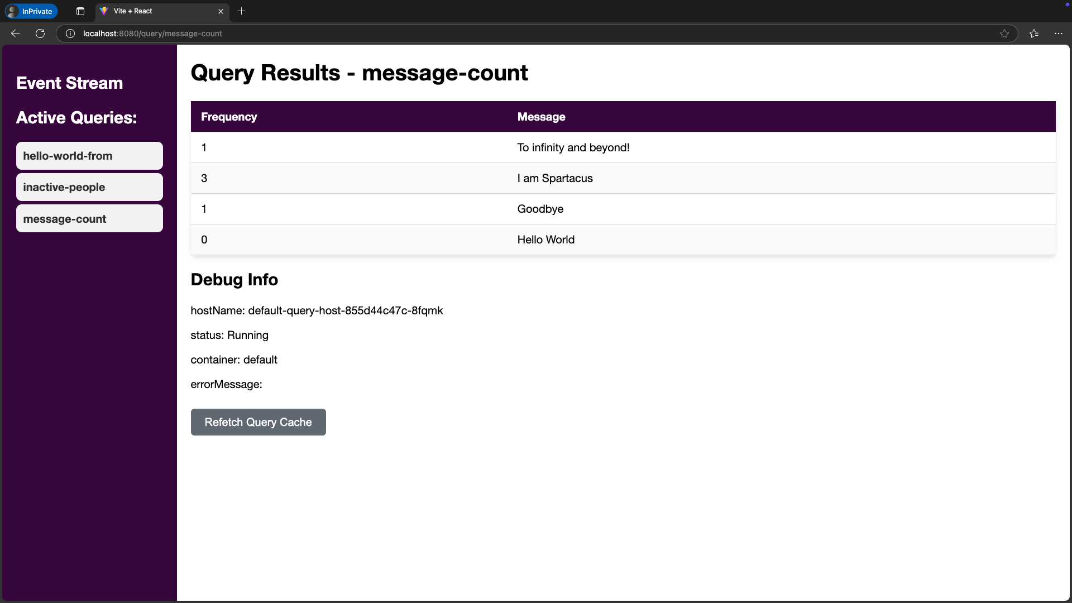Open a new browser tab with plus icon
Screen dimensions: 1072x603
point(241,11)
